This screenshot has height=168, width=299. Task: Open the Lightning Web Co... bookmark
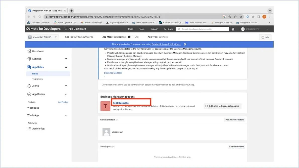click(118, 23)
